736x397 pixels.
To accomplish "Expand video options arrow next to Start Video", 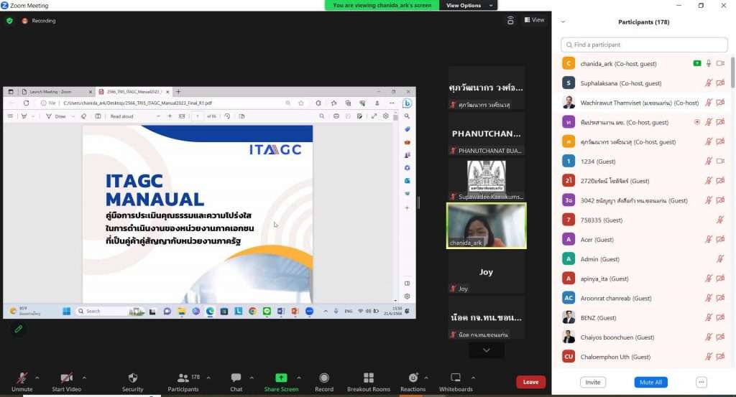I will (x=84, y=378).
